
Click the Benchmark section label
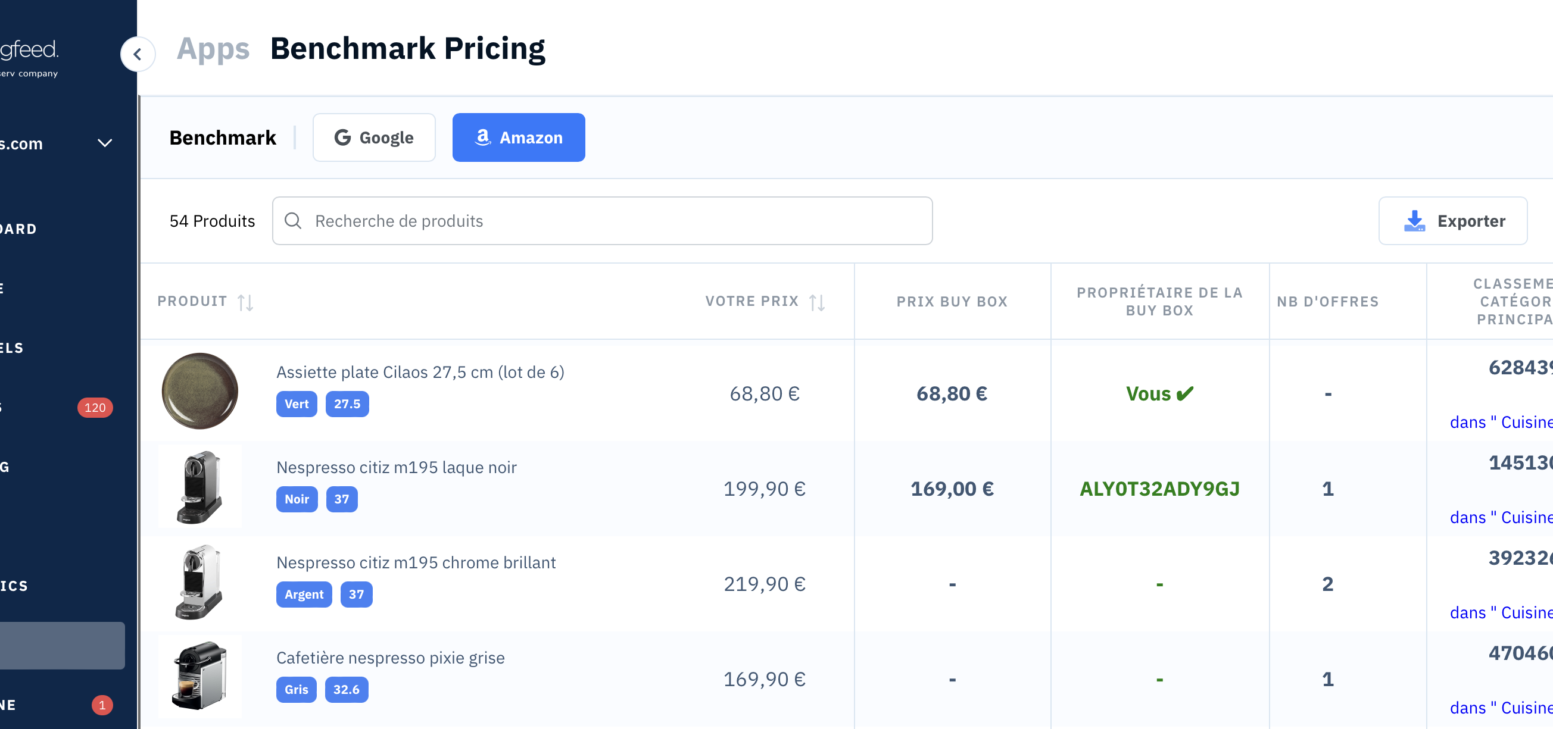point(223,137)
